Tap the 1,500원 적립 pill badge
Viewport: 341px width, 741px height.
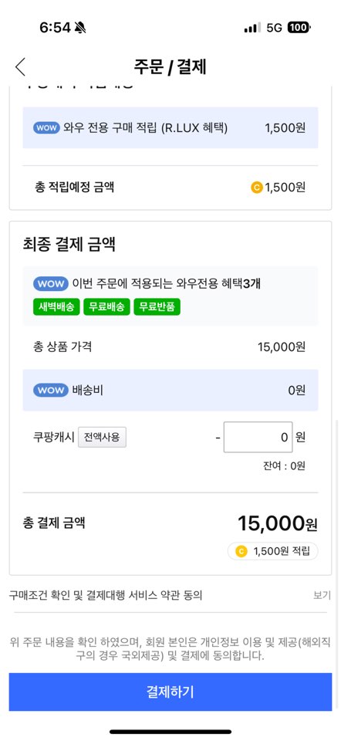(x=273, y=551)
